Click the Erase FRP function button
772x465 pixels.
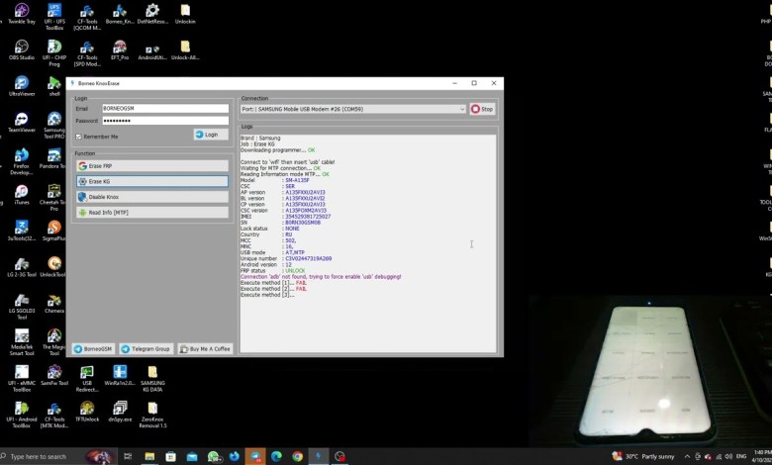[151, 166]
